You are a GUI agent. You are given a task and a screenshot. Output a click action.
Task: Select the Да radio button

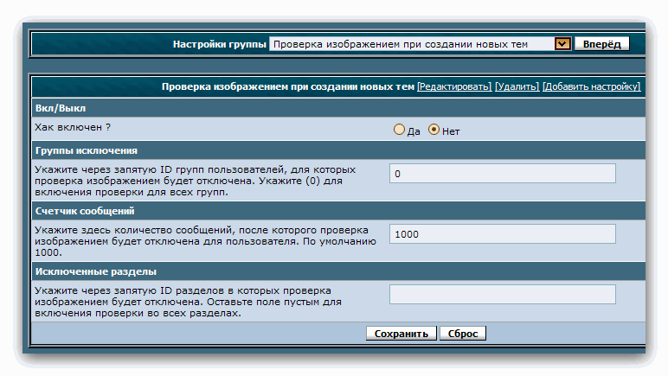click(x=399, y=130)
